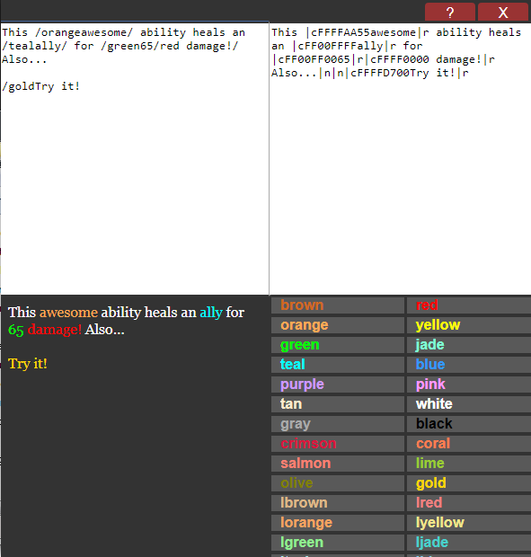The image size is (531, 557).
Task: Apply the lred light red color
Action: 469,503
